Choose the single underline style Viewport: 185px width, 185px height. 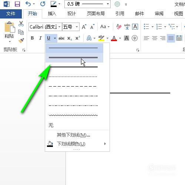click(x=74, y=48)
